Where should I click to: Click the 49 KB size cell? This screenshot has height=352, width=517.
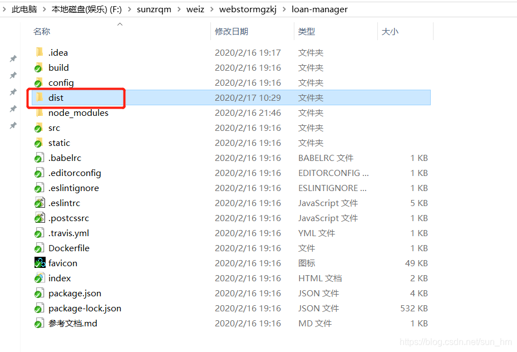click(x=416, y=263)
